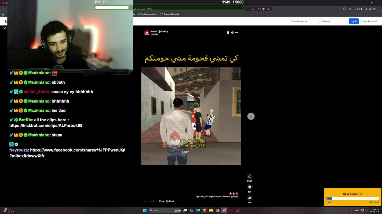Open File Explorer from the taskbar
Viewport: 382px width, 214px height.
point(211,210)
